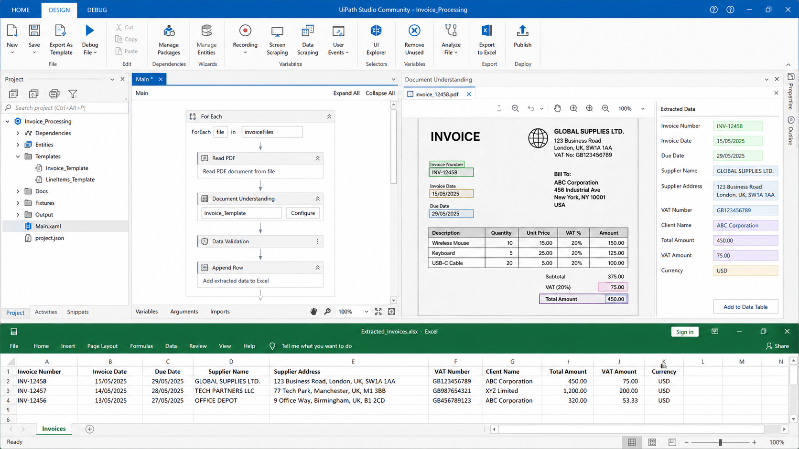This screenshot has width=799, height=449.
Task: Click the Publish icon
Action: 522,31
